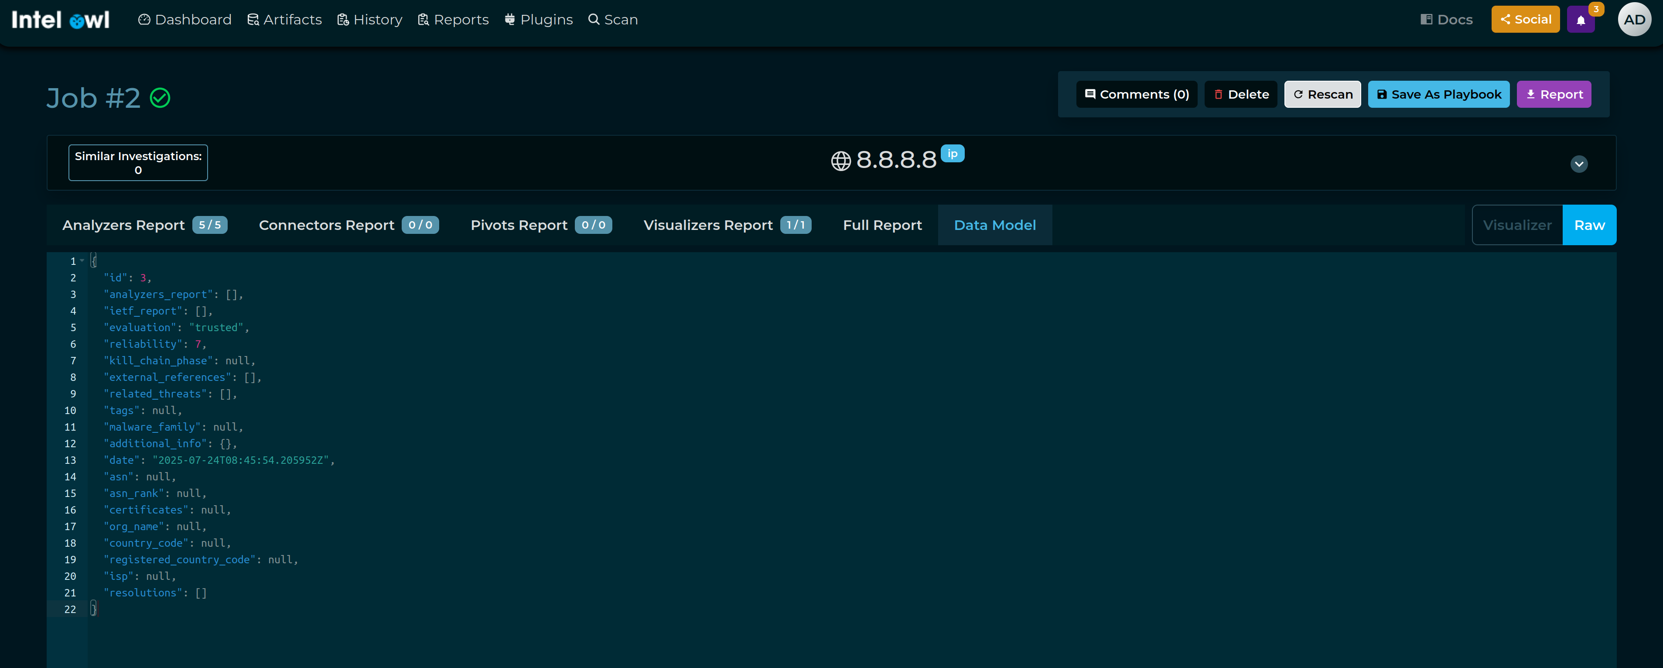Click the "reliability": 7 line
1663x668 pixels.
155,344
